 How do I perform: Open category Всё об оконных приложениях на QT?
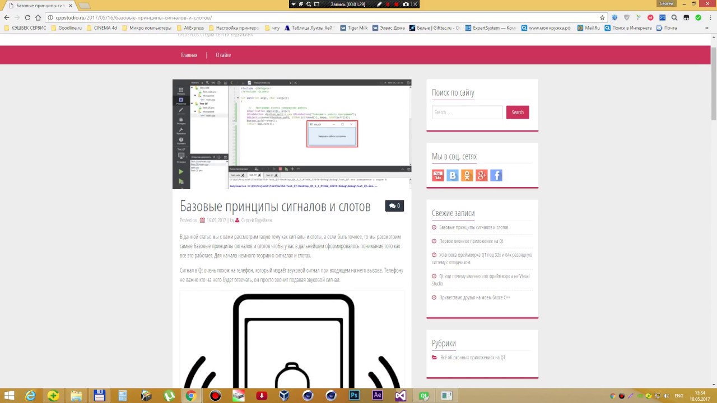point(473,358)
